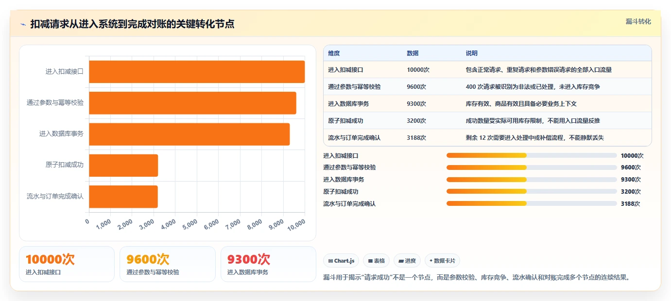Image resolution: width=671 pixels, height=301 pixels.
Task: Click the 漏斗转化 tag label
Action: pos(638,21)
